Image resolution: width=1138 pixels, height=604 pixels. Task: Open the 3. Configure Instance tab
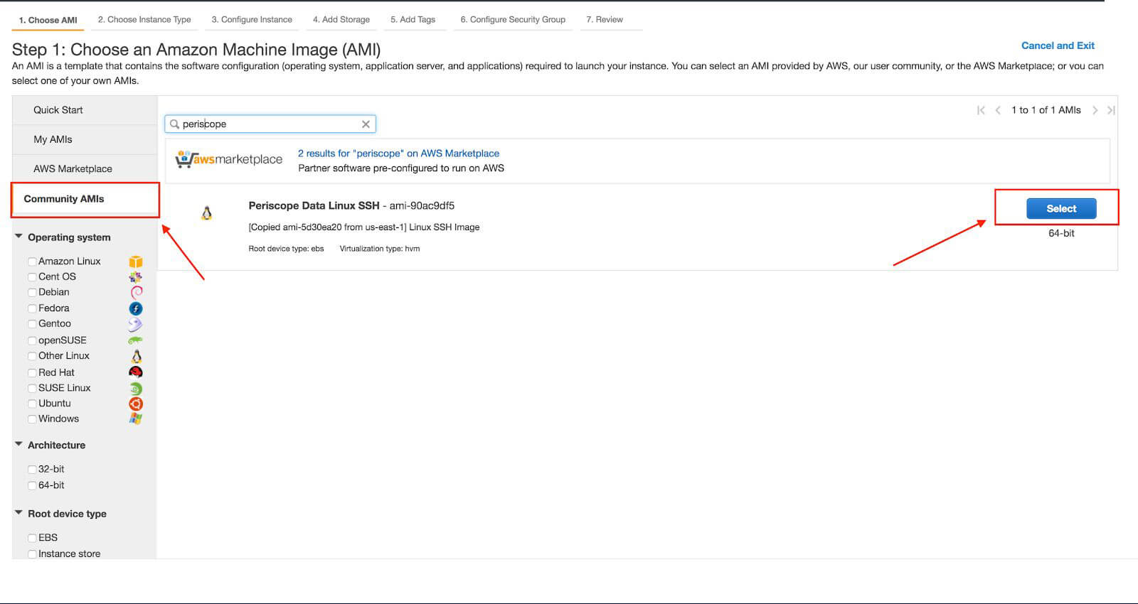click(252, 20)
